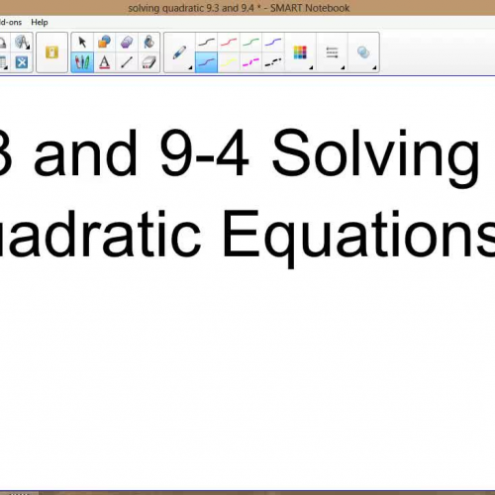The height and width of the screenshot is (495, 495).
Task: Open the color palette picker
Action: 300,52
